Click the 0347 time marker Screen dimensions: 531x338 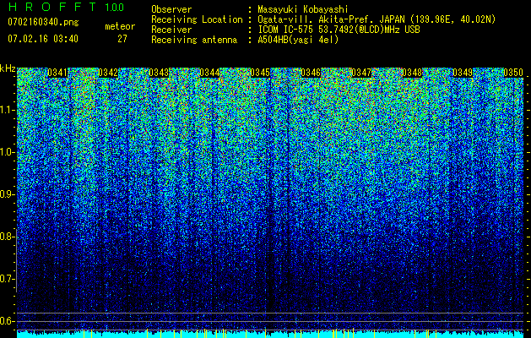pos(361,73)
